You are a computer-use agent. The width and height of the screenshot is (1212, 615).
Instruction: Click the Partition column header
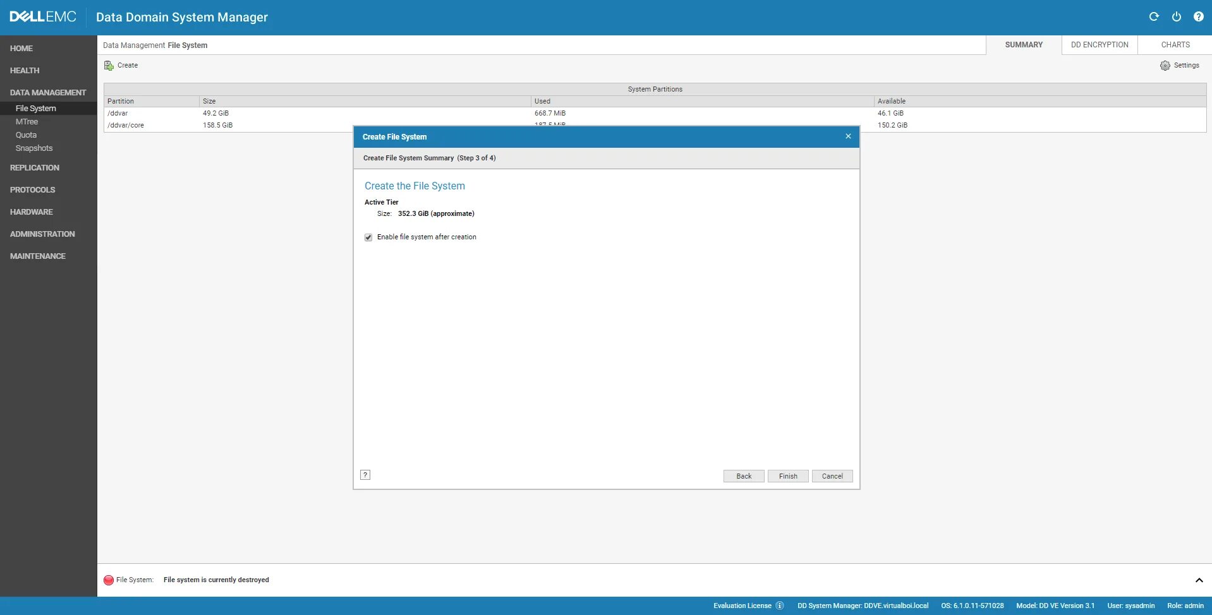(x=152, y=101)
